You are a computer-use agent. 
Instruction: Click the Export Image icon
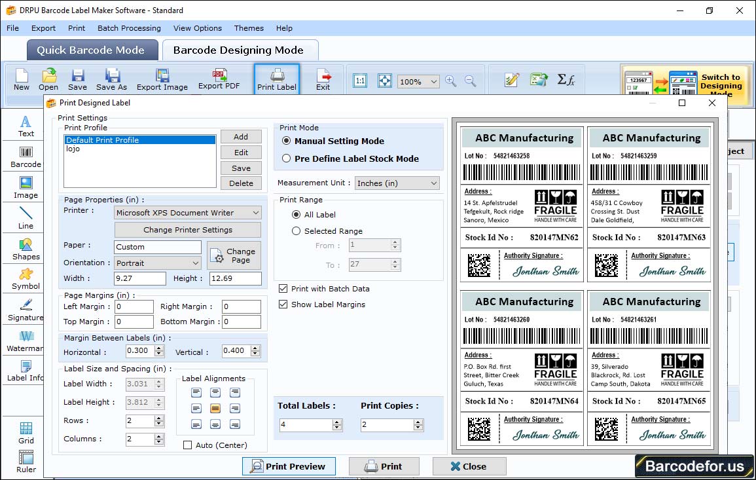pos(162,80)
